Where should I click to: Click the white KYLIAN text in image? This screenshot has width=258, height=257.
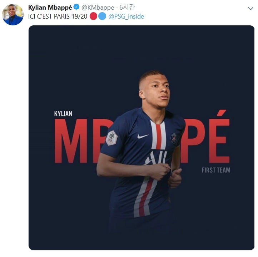63,114
